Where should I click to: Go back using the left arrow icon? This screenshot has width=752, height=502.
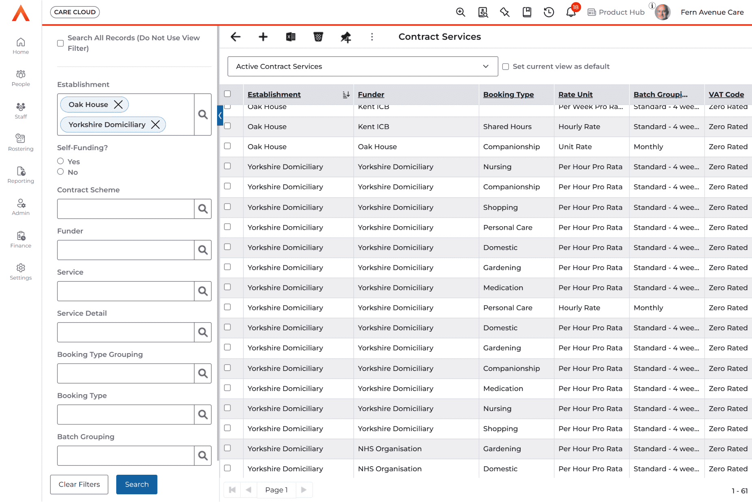(235, 37)
